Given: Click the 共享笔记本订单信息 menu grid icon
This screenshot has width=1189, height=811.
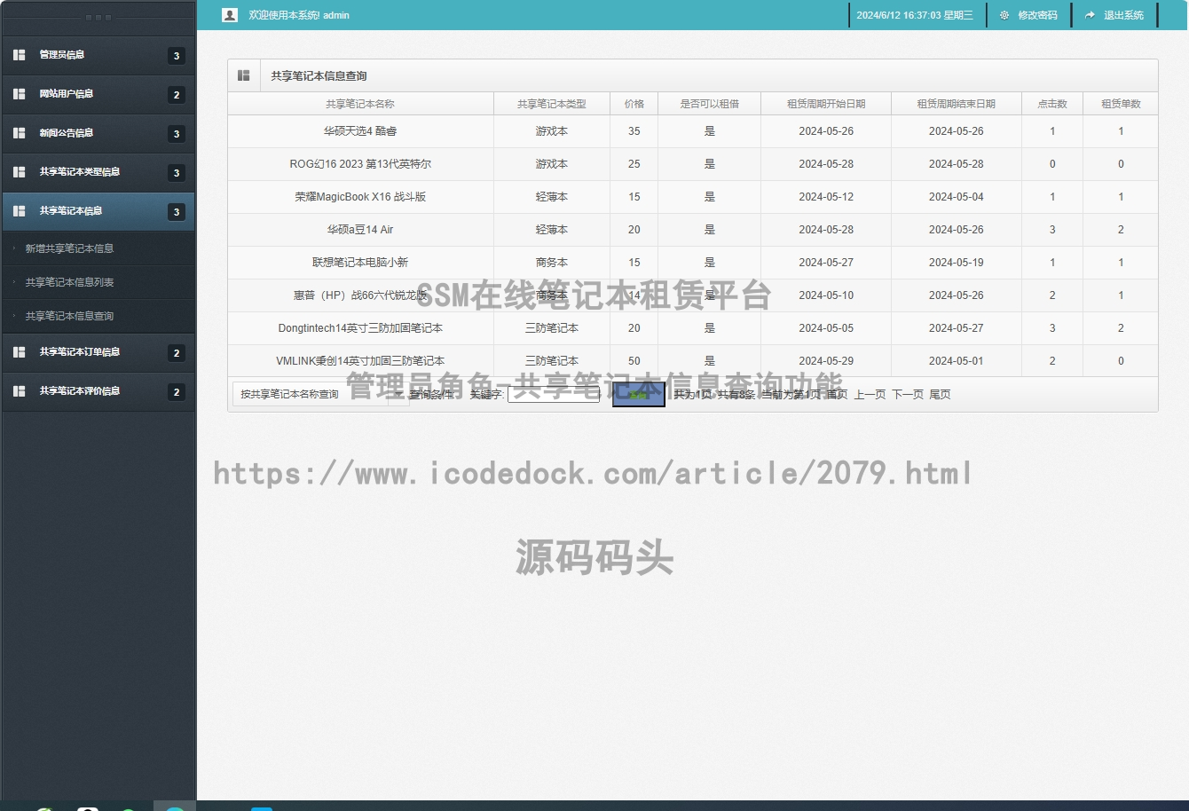Looking at the screenshot, I should pos(20,352).
